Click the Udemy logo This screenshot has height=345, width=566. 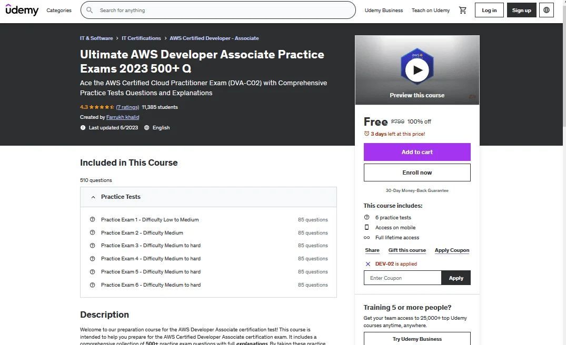click(22, 10)
